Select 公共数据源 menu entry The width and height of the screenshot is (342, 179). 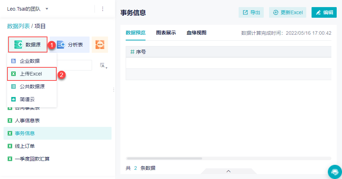click(32, 86)
